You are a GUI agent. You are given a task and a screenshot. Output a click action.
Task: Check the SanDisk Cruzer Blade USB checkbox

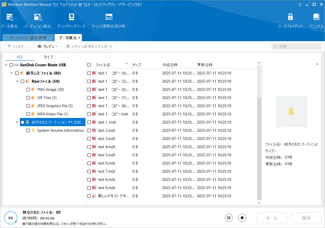(x=11, y=65)
